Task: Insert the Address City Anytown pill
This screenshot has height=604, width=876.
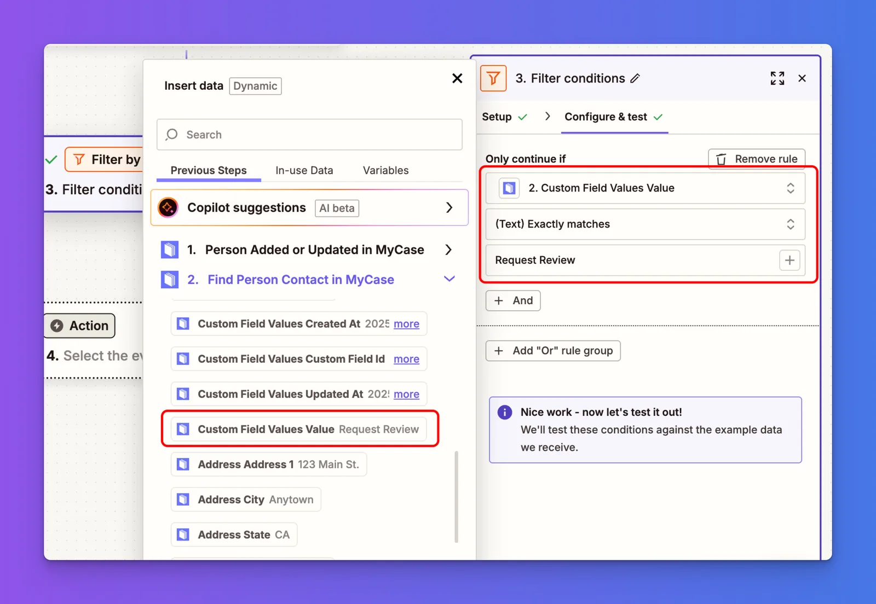Action: pyautogui.click(x=246, y=500)
